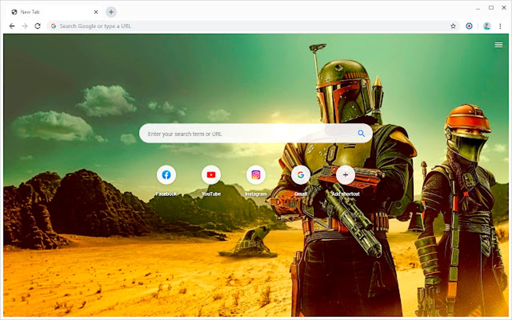Open the YouTube shortcut
The height and width of the screenshot is (320, 512).
(x=211, y=175)
